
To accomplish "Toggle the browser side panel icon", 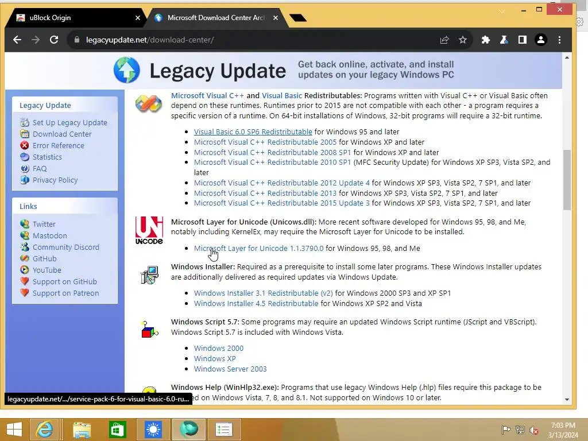I will (x=523, y=40).
